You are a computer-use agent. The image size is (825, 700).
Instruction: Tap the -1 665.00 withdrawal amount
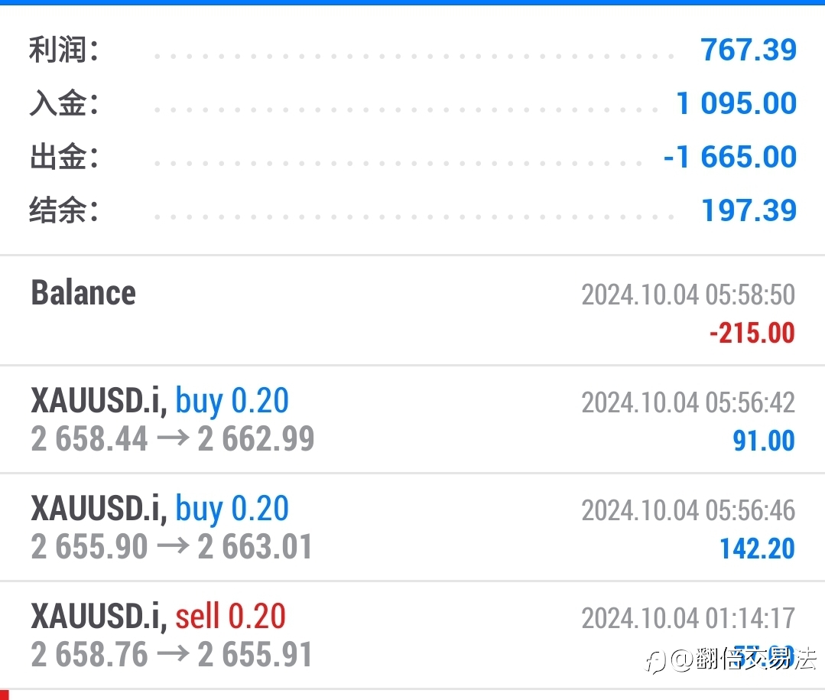tap(729, 157)
